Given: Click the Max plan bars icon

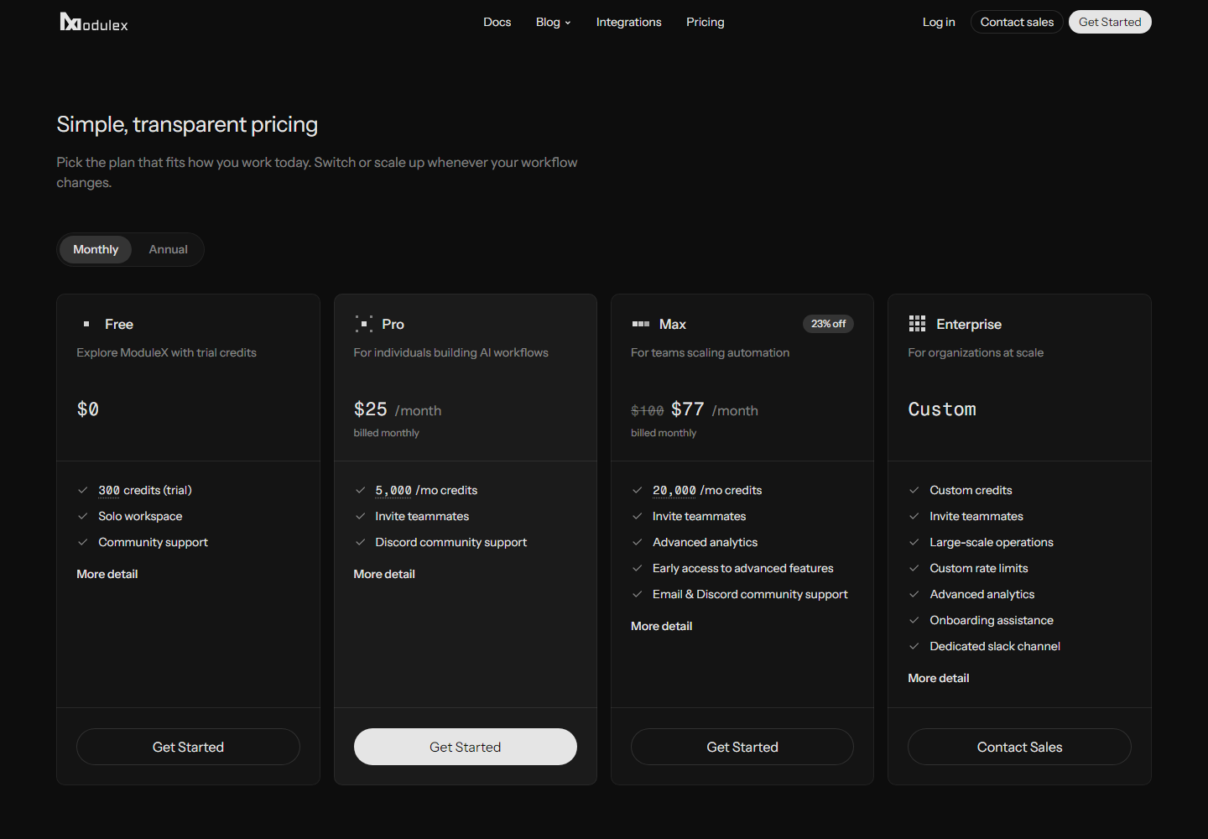Looking at the screenshot, I should 641,324.
